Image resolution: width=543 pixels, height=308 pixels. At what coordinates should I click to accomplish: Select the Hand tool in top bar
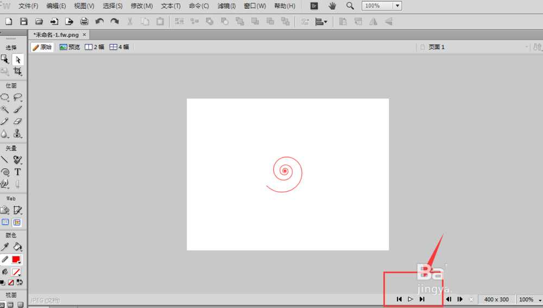(x=332, y=6)
